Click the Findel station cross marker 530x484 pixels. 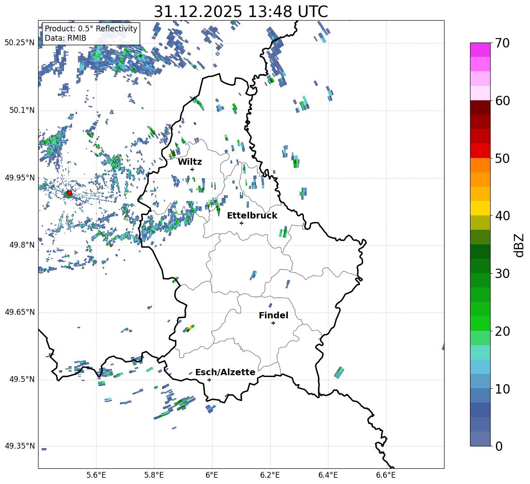pos(273,323)
